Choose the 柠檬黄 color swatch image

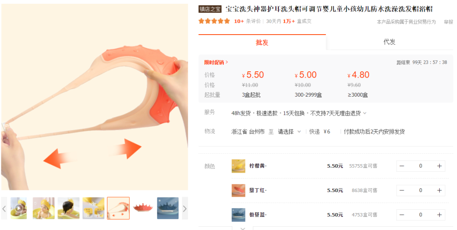coord(238,166)
